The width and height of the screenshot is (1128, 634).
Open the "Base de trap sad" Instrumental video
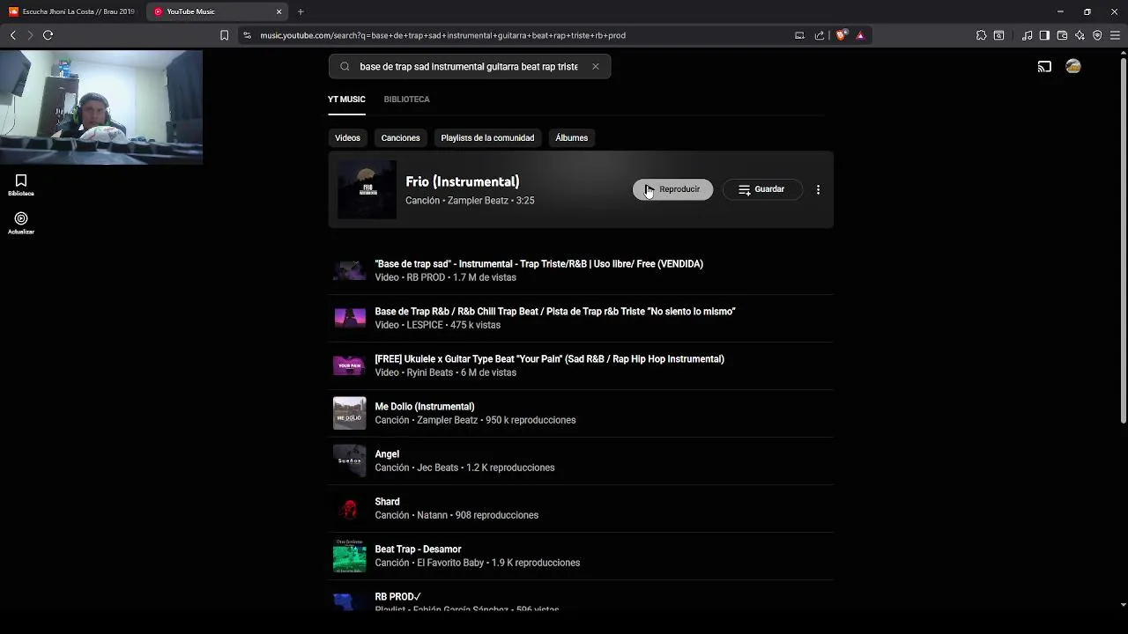point(538,264)
